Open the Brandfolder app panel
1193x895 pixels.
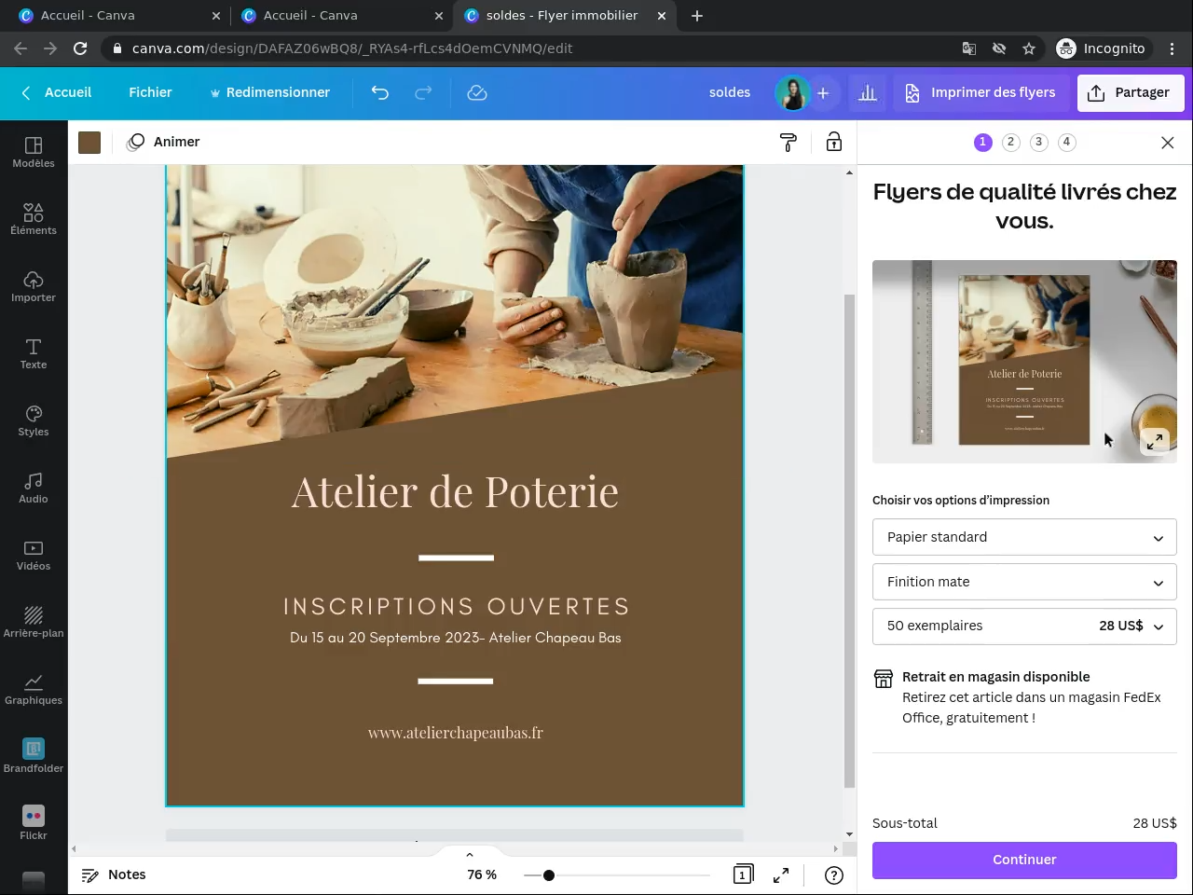[x=34, y=756]
